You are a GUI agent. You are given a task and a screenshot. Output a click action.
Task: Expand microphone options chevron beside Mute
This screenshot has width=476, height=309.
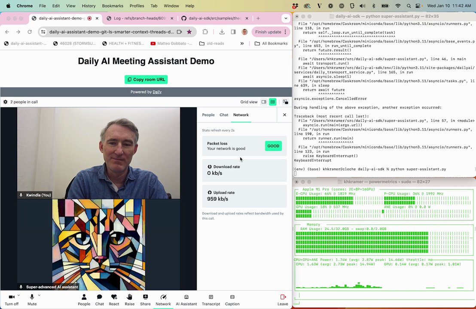[x=39, y=295]
